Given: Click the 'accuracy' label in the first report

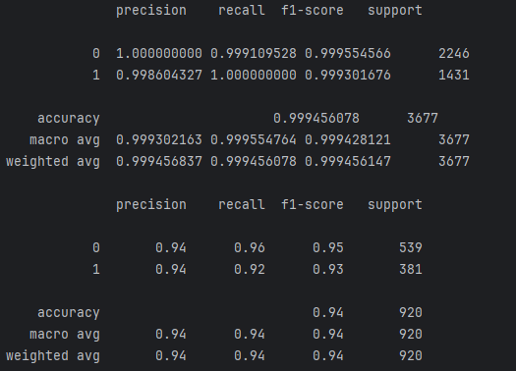Looking at the screenshot, I should [x=69, y=119].
